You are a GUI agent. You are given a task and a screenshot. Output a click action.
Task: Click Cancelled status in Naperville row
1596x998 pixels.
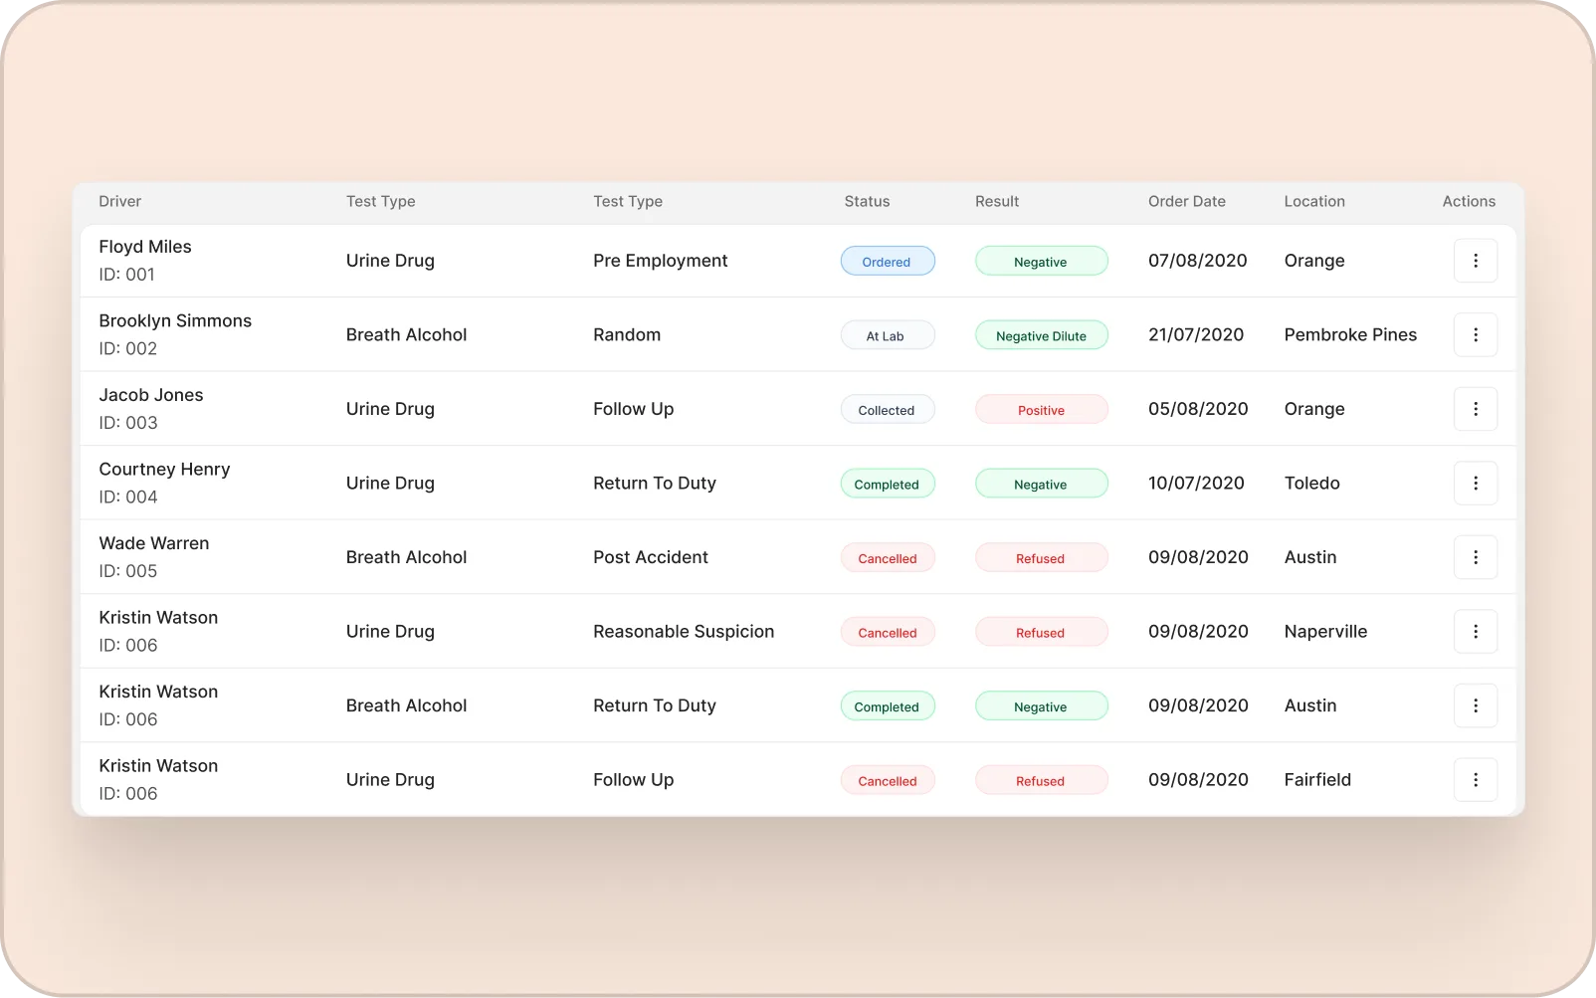tap(888, 633)
